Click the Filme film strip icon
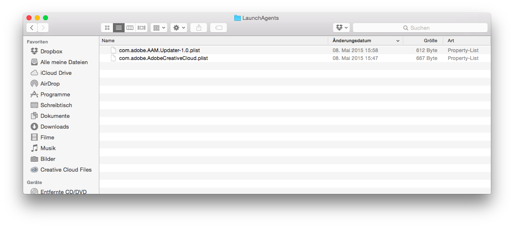The width and height of the screenshot is (514, 227). coord(34,137)
